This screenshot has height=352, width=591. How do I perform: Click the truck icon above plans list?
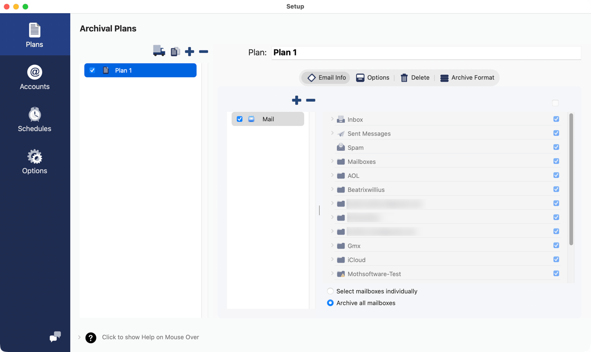point(159,51)
